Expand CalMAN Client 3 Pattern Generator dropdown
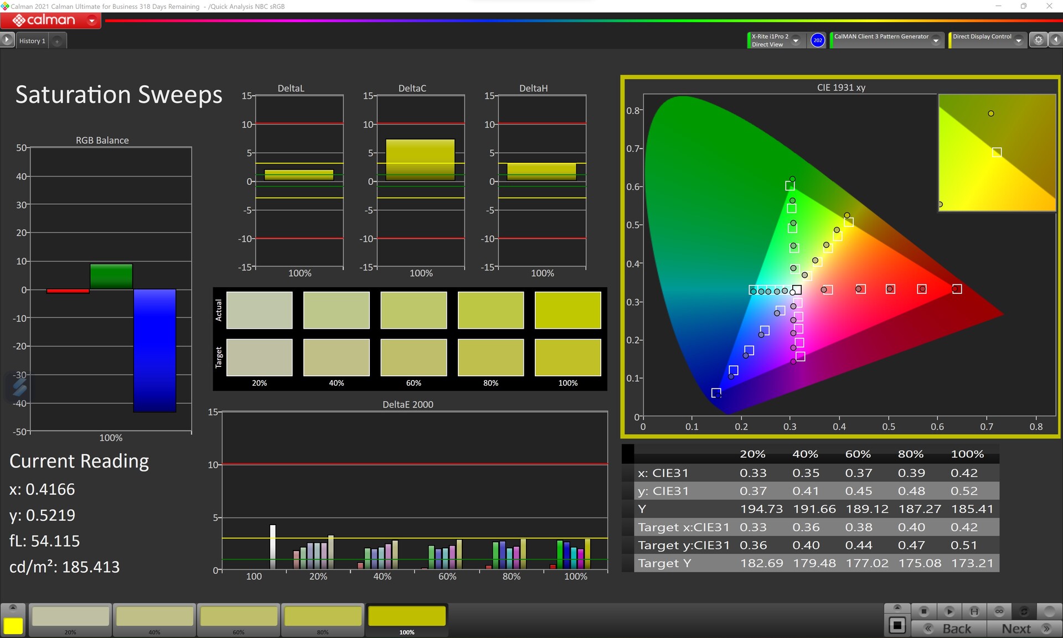This screenshot has width=1063, height=638. coord(936,40)
